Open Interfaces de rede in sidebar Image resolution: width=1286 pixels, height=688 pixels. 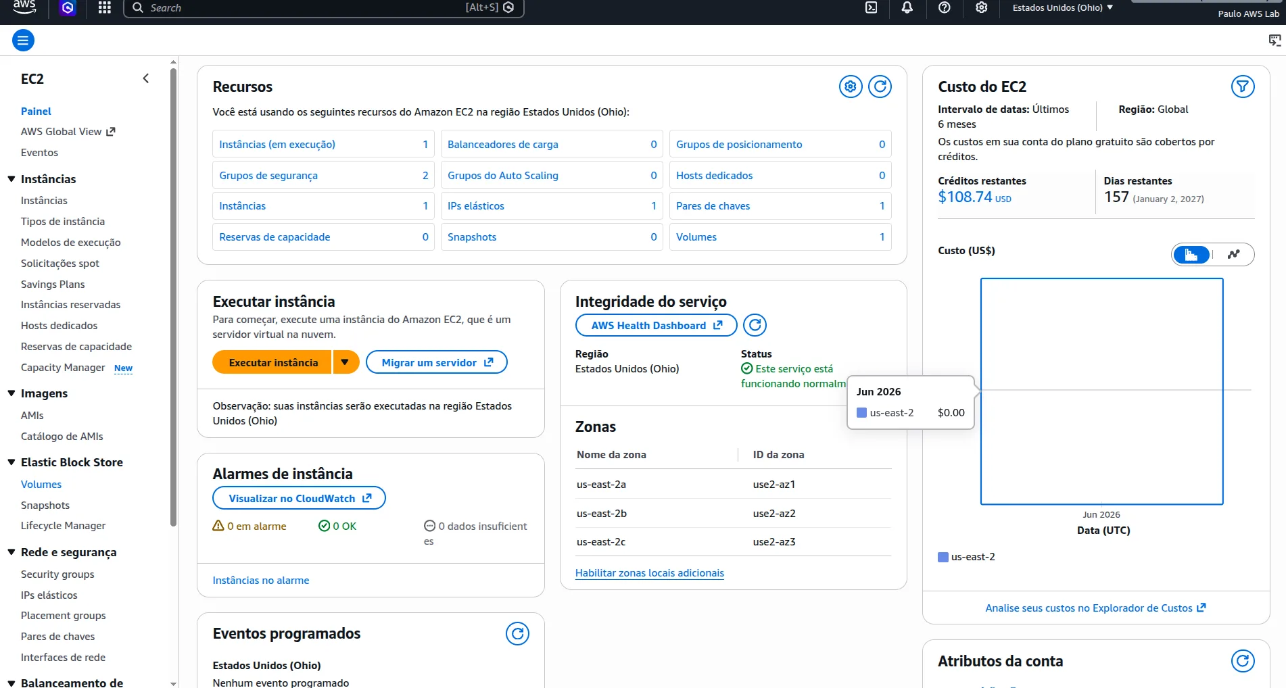pyautogui.click(x=63, y=658)
